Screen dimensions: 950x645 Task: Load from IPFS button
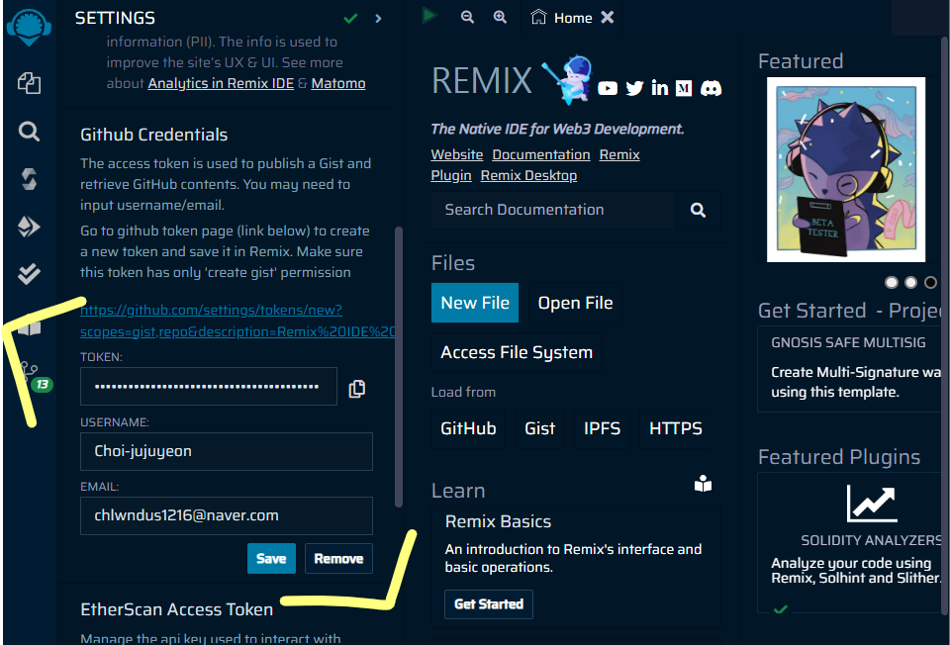click(603, 428)
